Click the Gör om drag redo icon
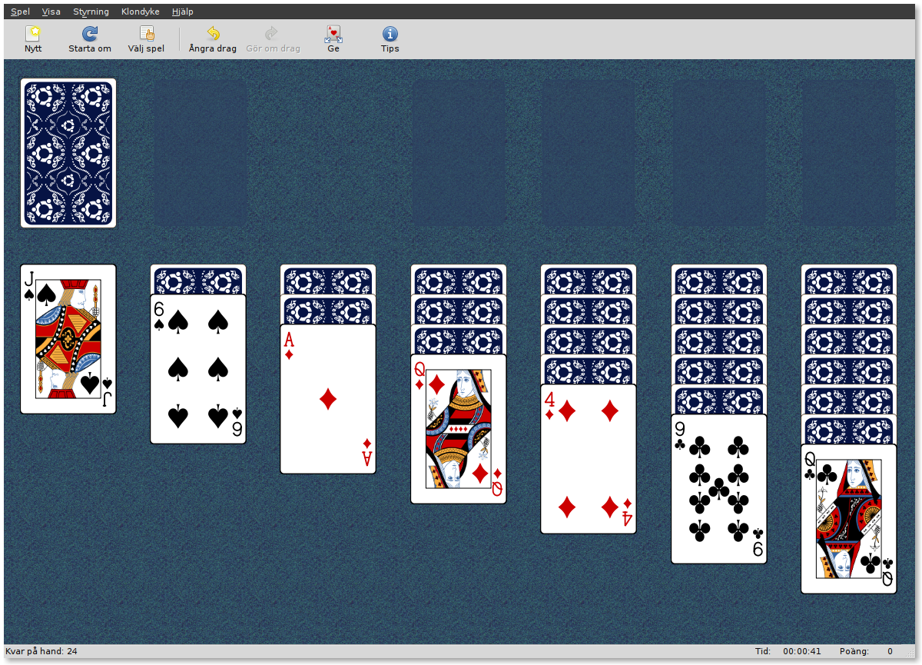The width and height of the screenshot is (922, 665). [x=272, y=34]
